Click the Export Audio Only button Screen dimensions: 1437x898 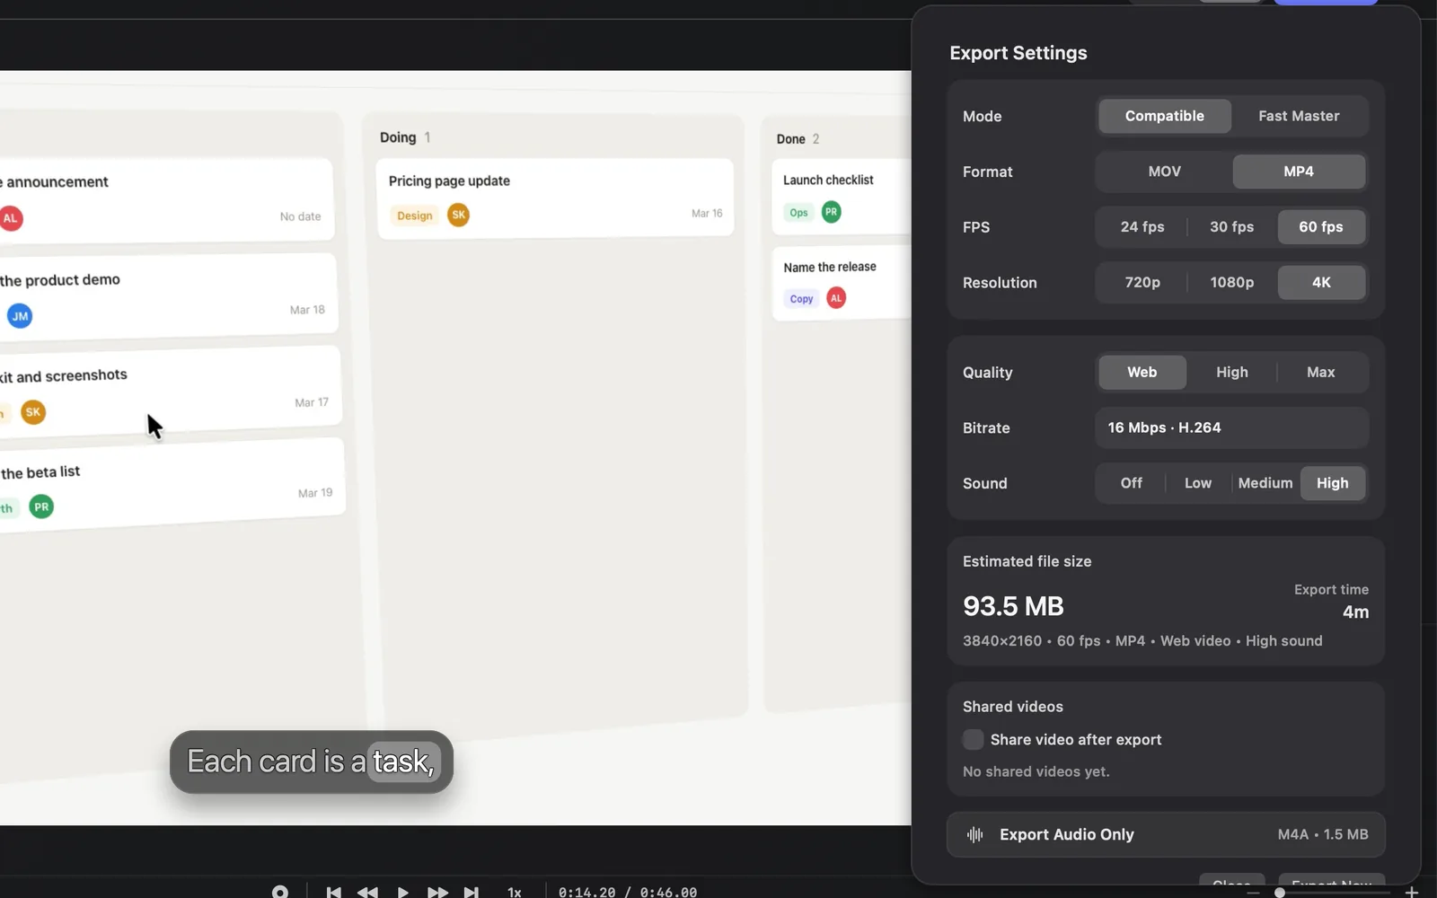1166,834
